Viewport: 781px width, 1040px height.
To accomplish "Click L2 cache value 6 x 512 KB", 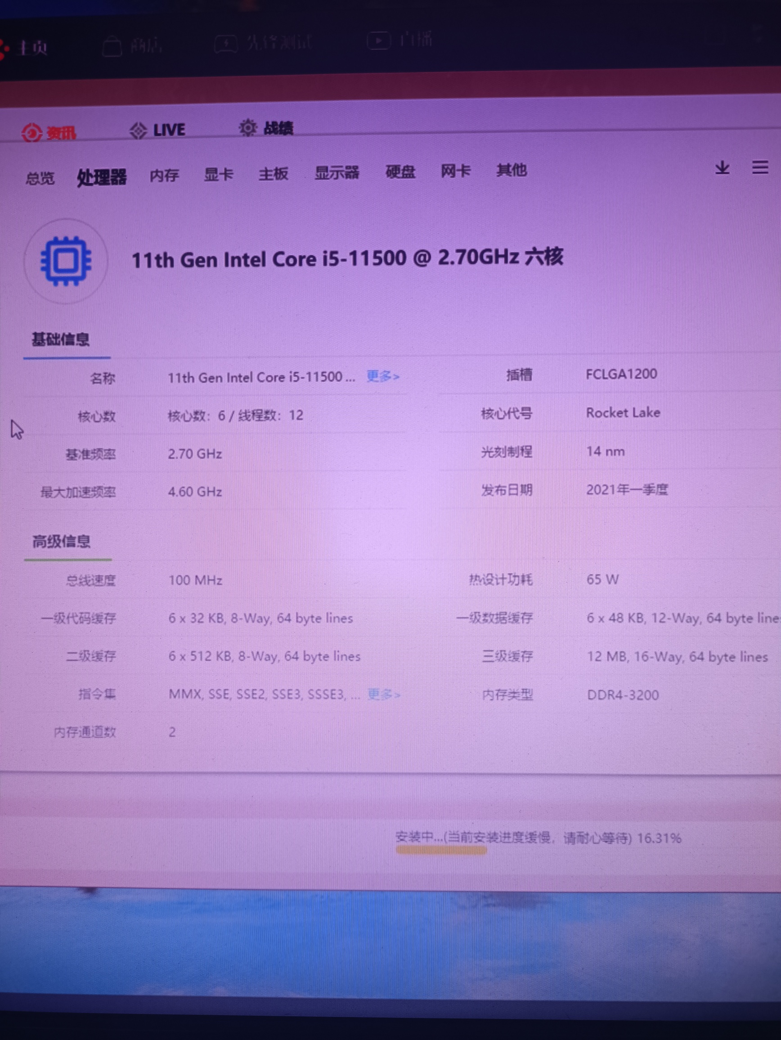I will pyautogui.click(x=264, y=656).
